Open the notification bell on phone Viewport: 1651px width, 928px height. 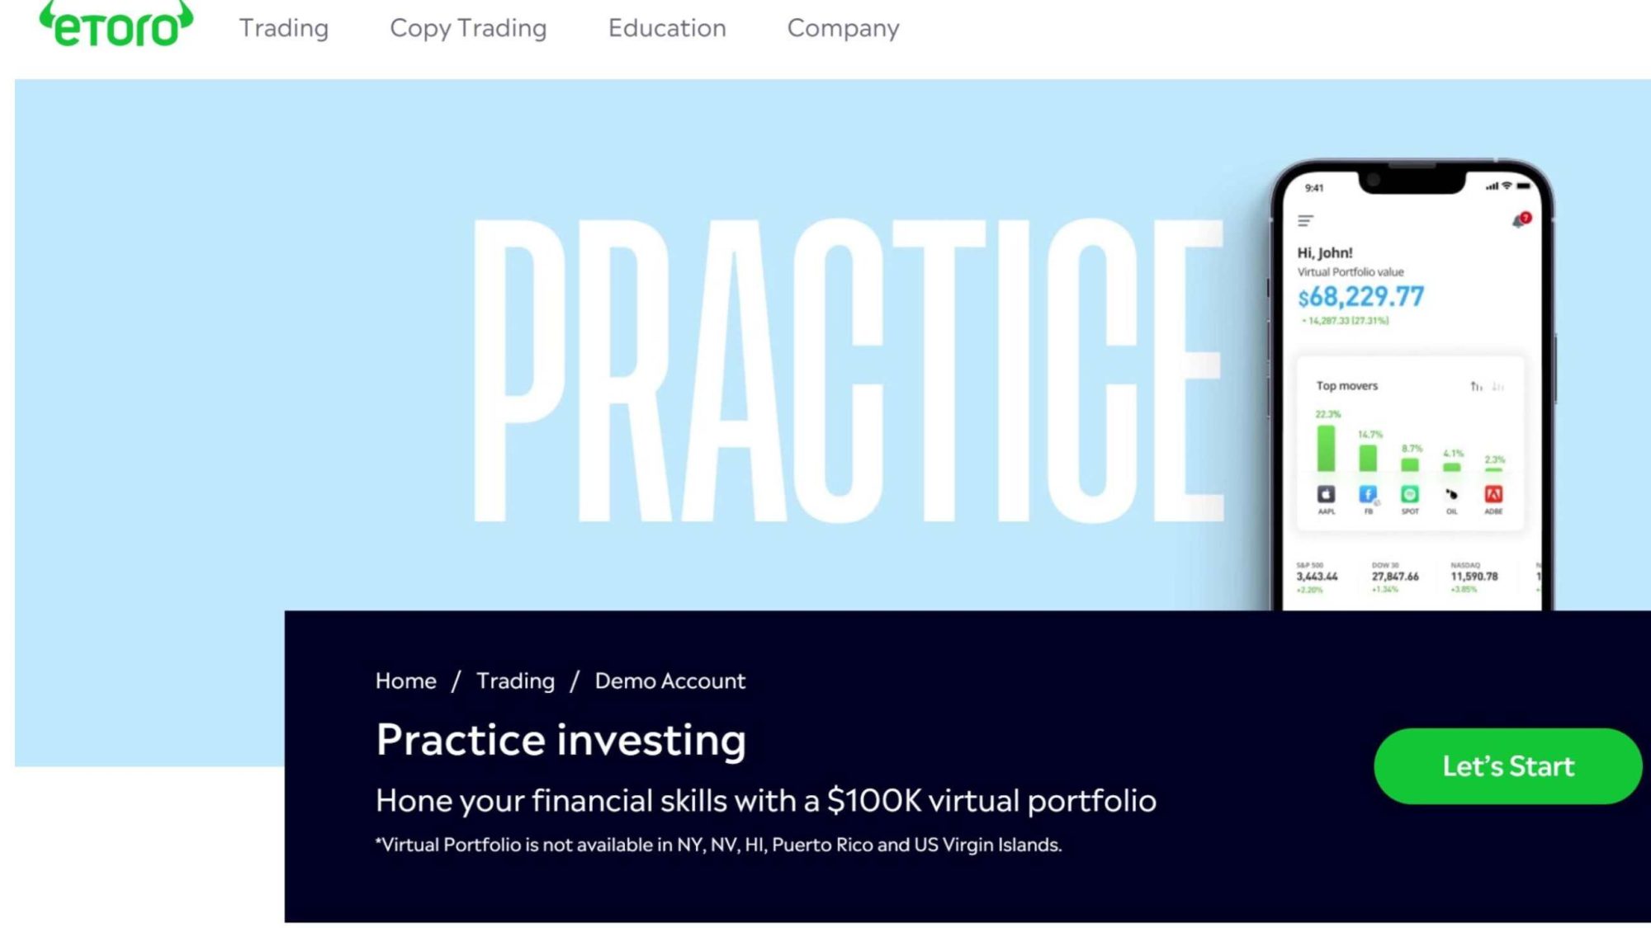coord(1520,221)
